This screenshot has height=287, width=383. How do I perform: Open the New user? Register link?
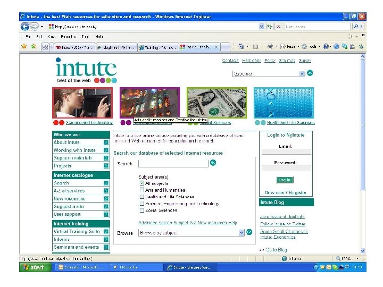286,192
